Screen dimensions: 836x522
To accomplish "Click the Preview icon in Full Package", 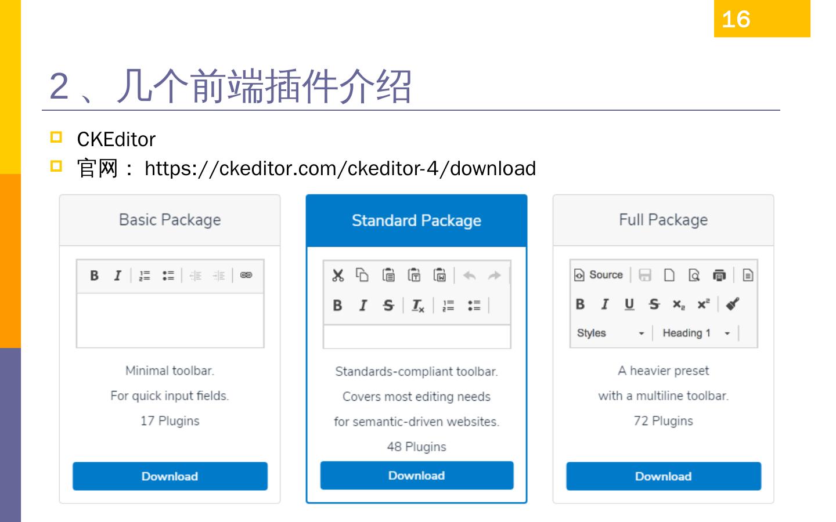I will (694, 275).
